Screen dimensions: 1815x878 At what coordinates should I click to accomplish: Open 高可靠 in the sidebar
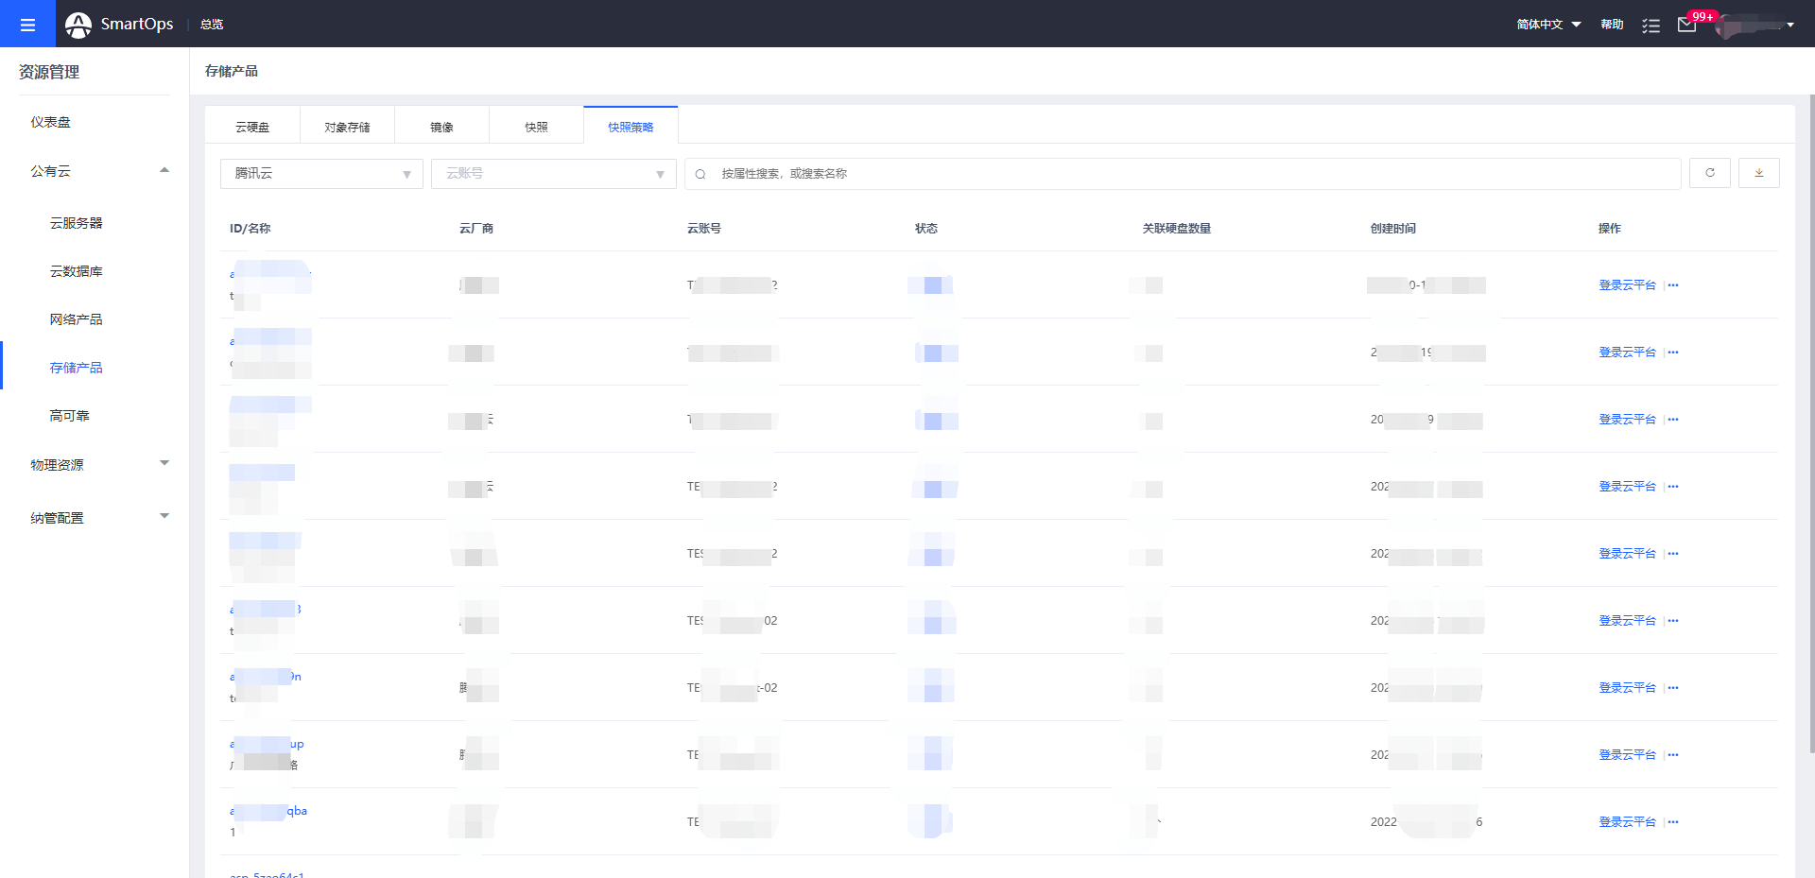click(x=70, y=416)
